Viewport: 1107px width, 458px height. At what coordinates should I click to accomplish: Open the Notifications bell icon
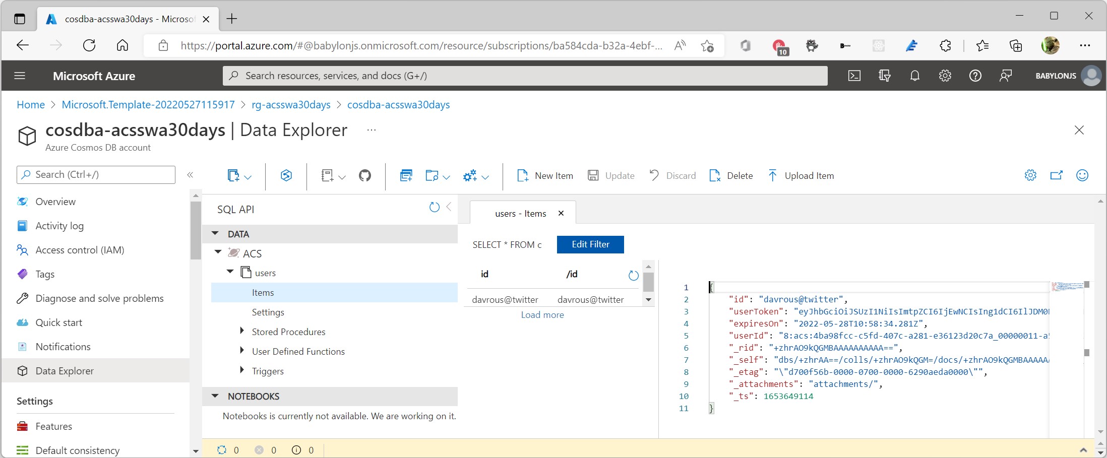click(914, 76)
